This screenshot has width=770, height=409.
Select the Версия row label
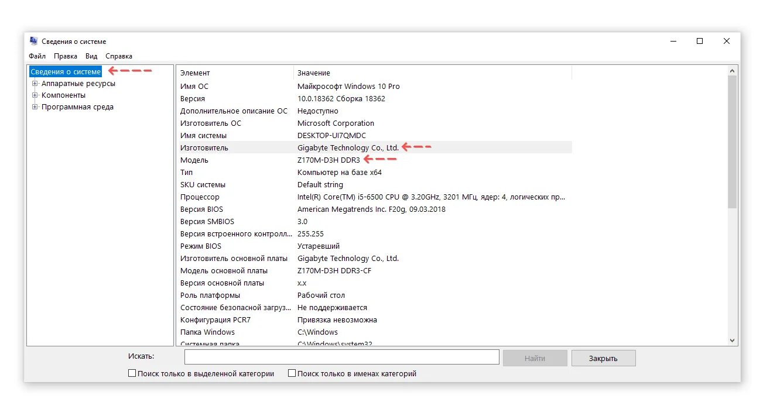tap(193, 99)
